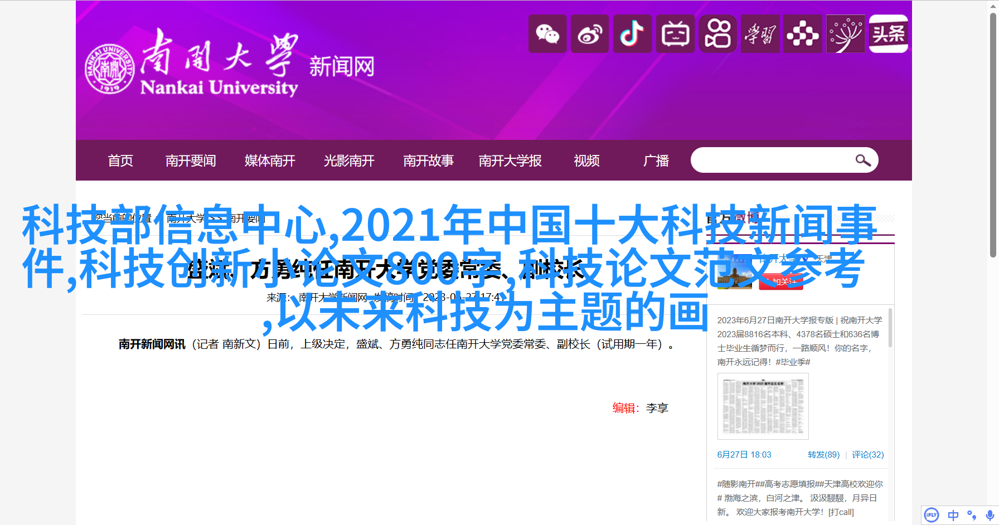This screenshot has width=999, height=525.
Task: Click the 南开大学 breadcrumb link
Action: [x=186, y=218]
